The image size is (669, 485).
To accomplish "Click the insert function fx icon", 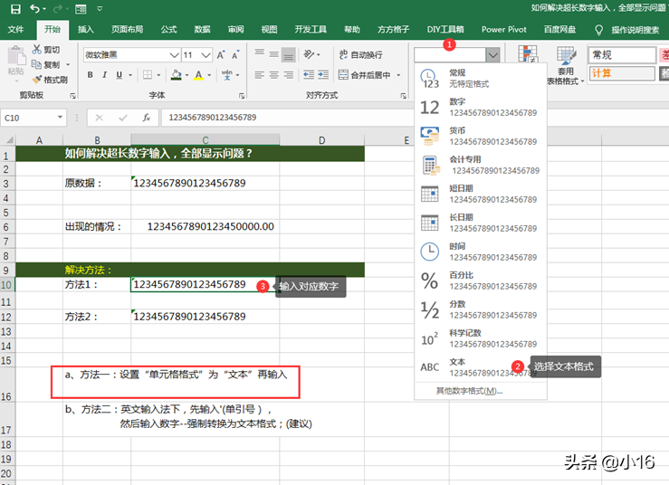I will (x=147, y=118).
